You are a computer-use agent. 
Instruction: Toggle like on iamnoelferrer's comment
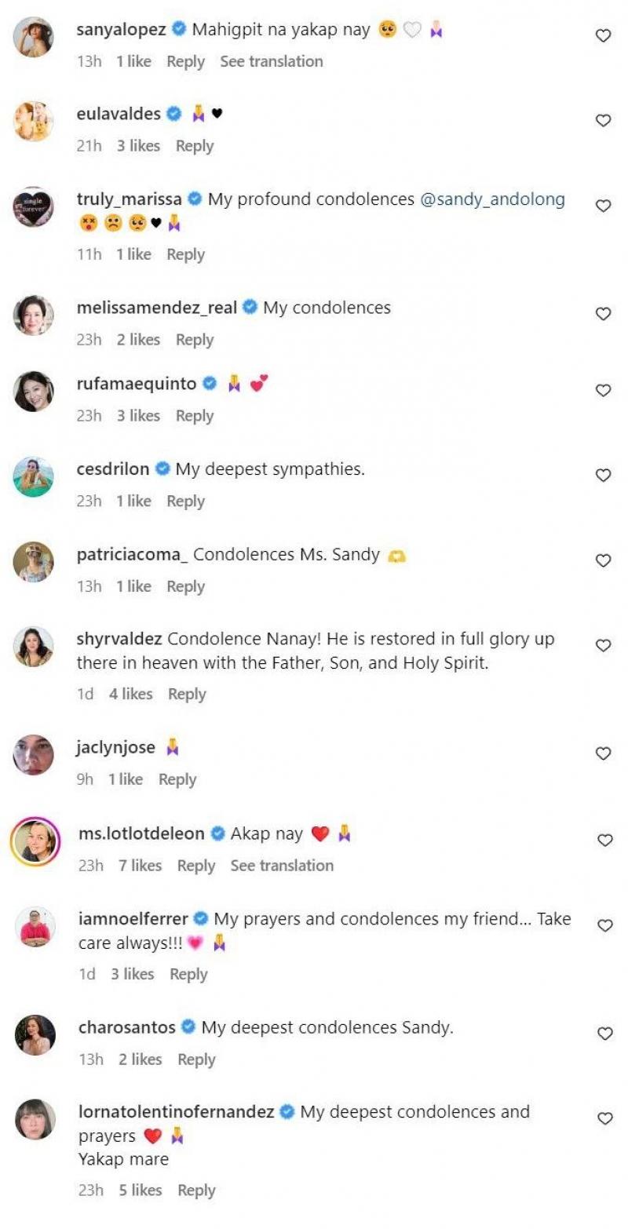click(x=603, y=925)
